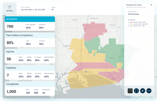
Task: Zoom in on the map
Action: point(143,91)
